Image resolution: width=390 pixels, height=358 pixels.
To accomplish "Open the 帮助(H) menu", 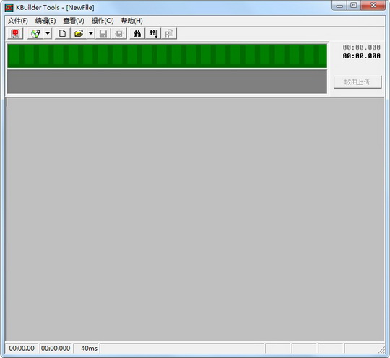I will click(132, 21).
